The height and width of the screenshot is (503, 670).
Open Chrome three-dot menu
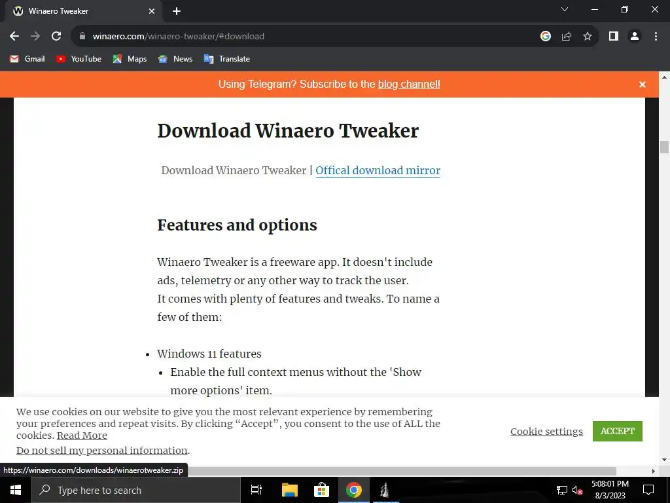pos(656,37)
